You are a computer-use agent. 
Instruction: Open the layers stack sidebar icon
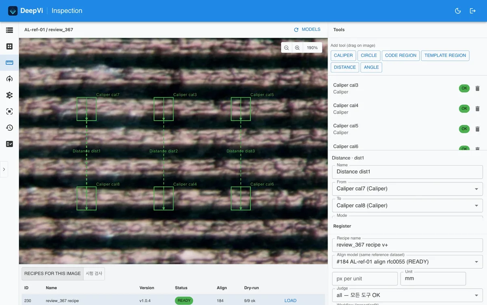(x=9, y=95)
